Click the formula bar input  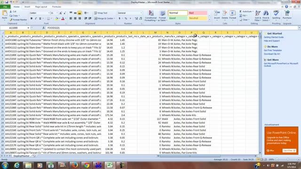point(172,28)
